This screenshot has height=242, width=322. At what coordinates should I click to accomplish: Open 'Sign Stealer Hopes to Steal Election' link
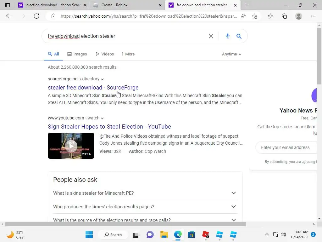click(x=109, y=127)
